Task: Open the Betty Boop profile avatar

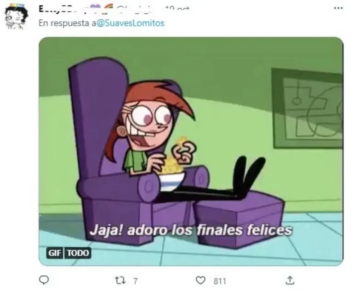Action: tap(16, 16)
